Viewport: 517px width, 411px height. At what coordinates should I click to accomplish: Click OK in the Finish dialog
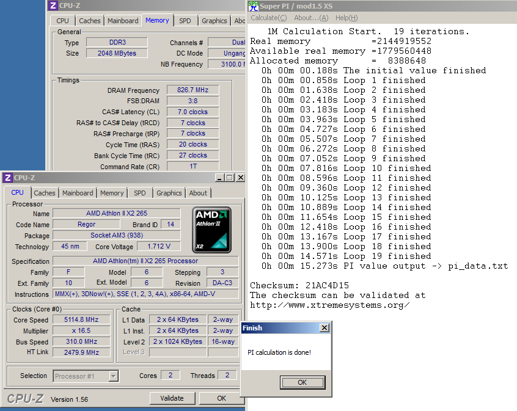pos(302,382)
